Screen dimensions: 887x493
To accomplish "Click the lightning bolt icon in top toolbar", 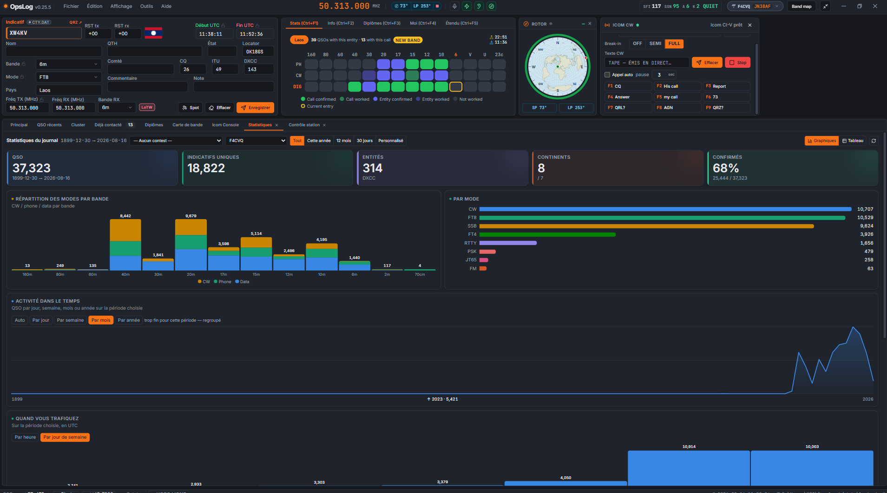I will point(466,6).
